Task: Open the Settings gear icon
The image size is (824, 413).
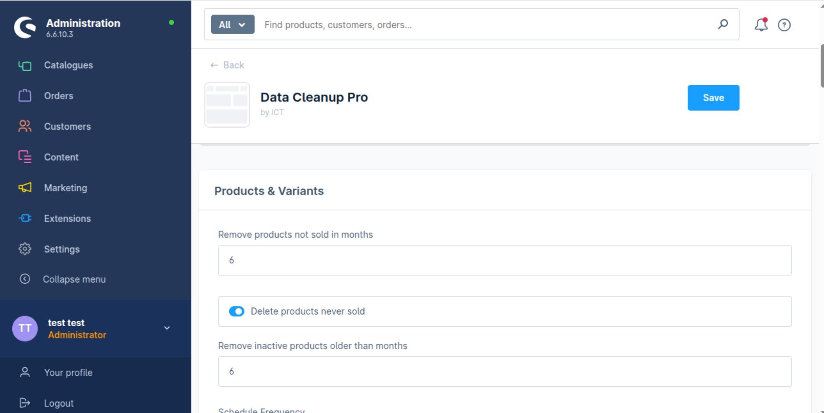Action: 25,249
